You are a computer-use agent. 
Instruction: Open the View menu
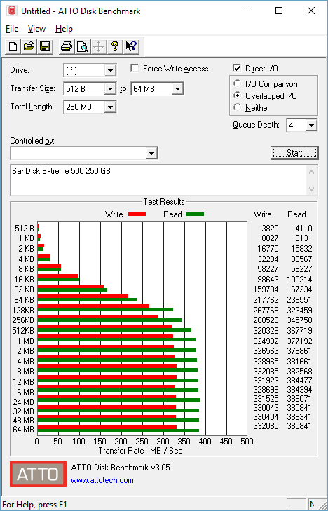point(36,29)
